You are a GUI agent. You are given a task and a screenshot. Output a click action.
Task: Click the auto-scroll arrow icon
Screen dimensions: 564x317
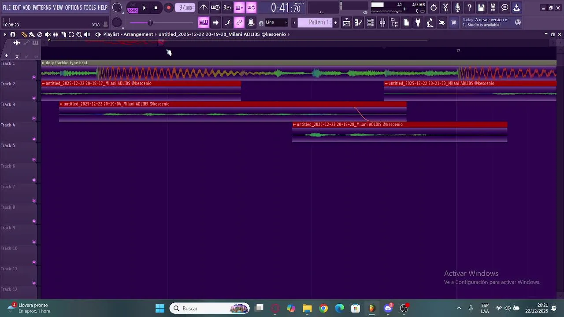215,22
